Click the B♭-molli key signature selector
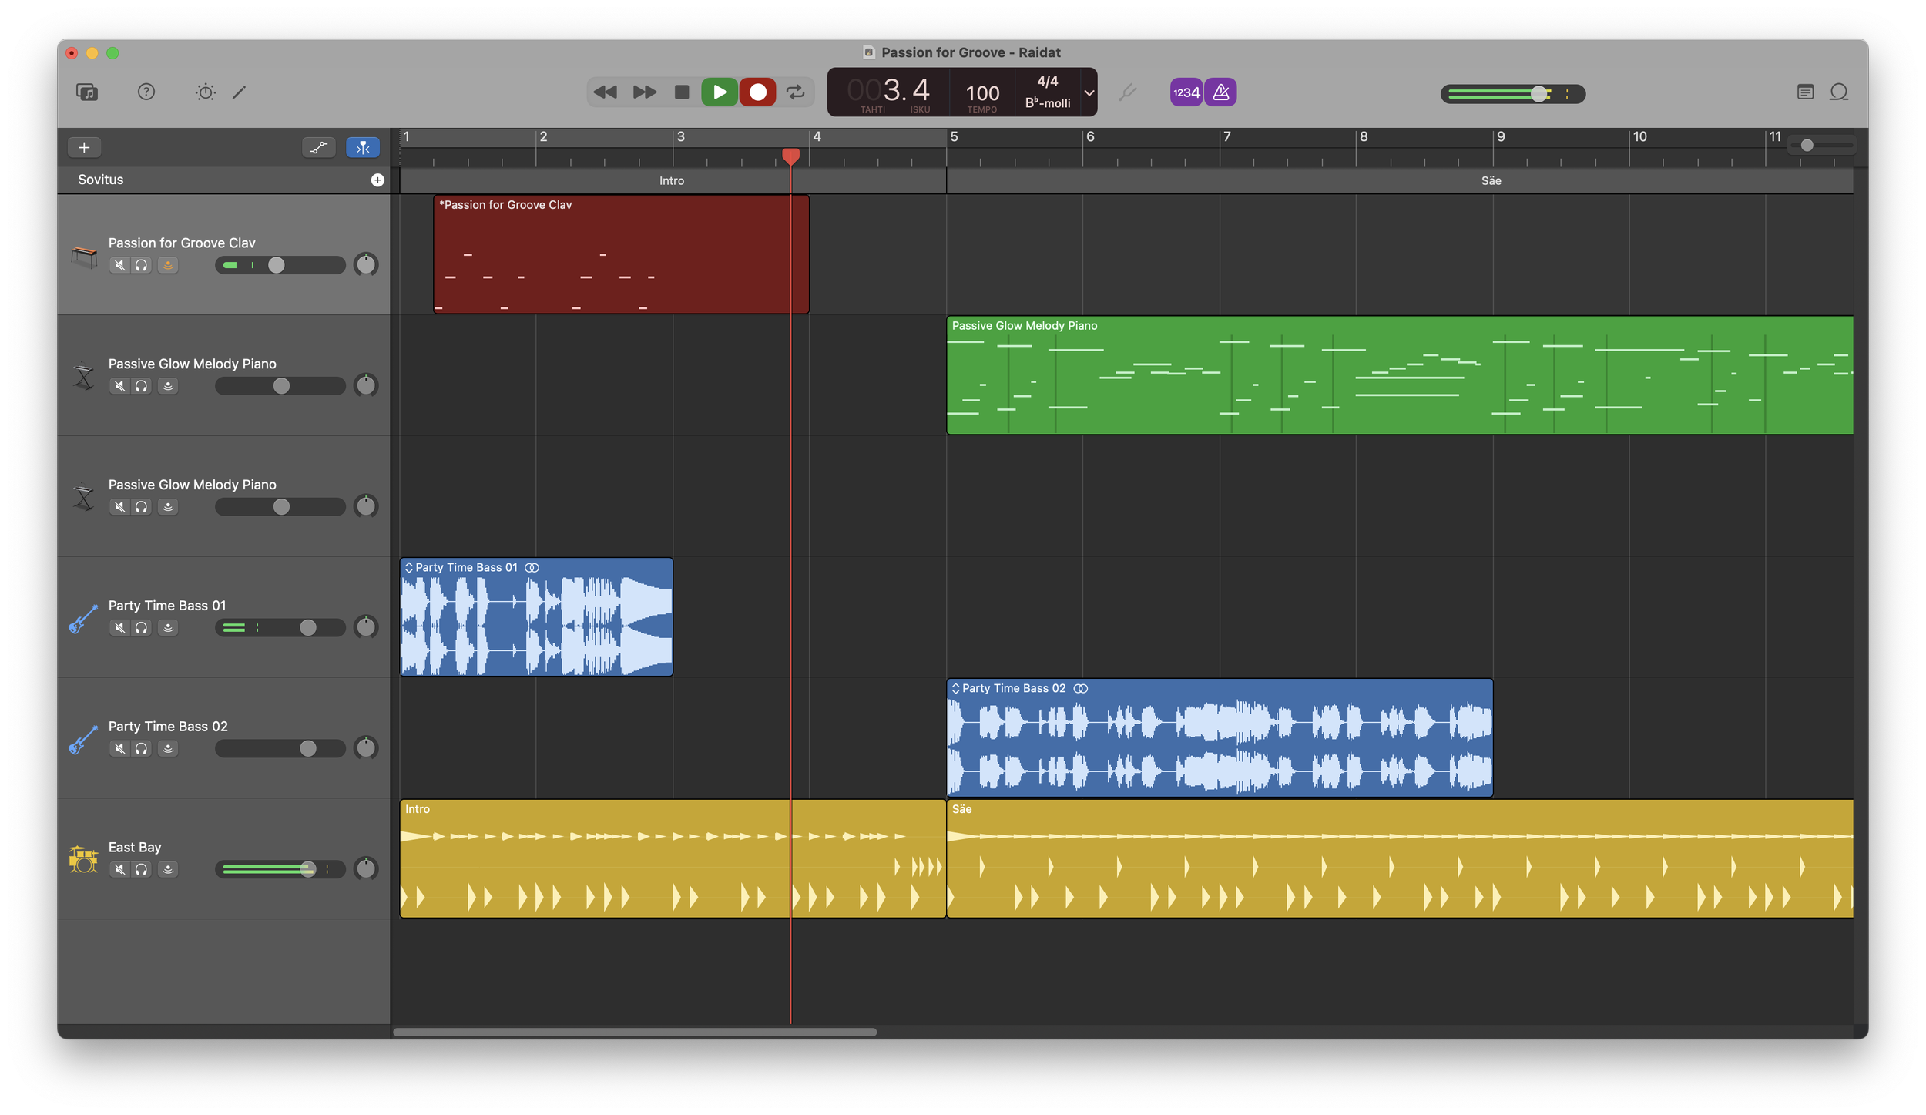 tap(1047, 103)
